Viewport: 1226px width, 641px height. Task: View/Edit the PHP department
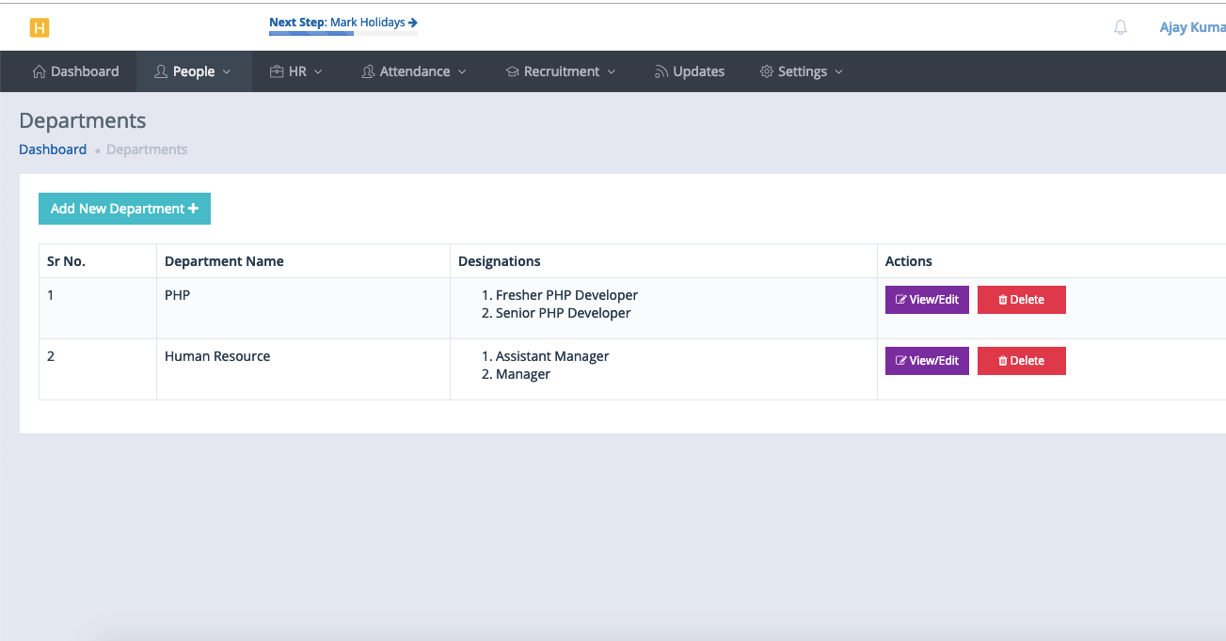coord(927,300)
